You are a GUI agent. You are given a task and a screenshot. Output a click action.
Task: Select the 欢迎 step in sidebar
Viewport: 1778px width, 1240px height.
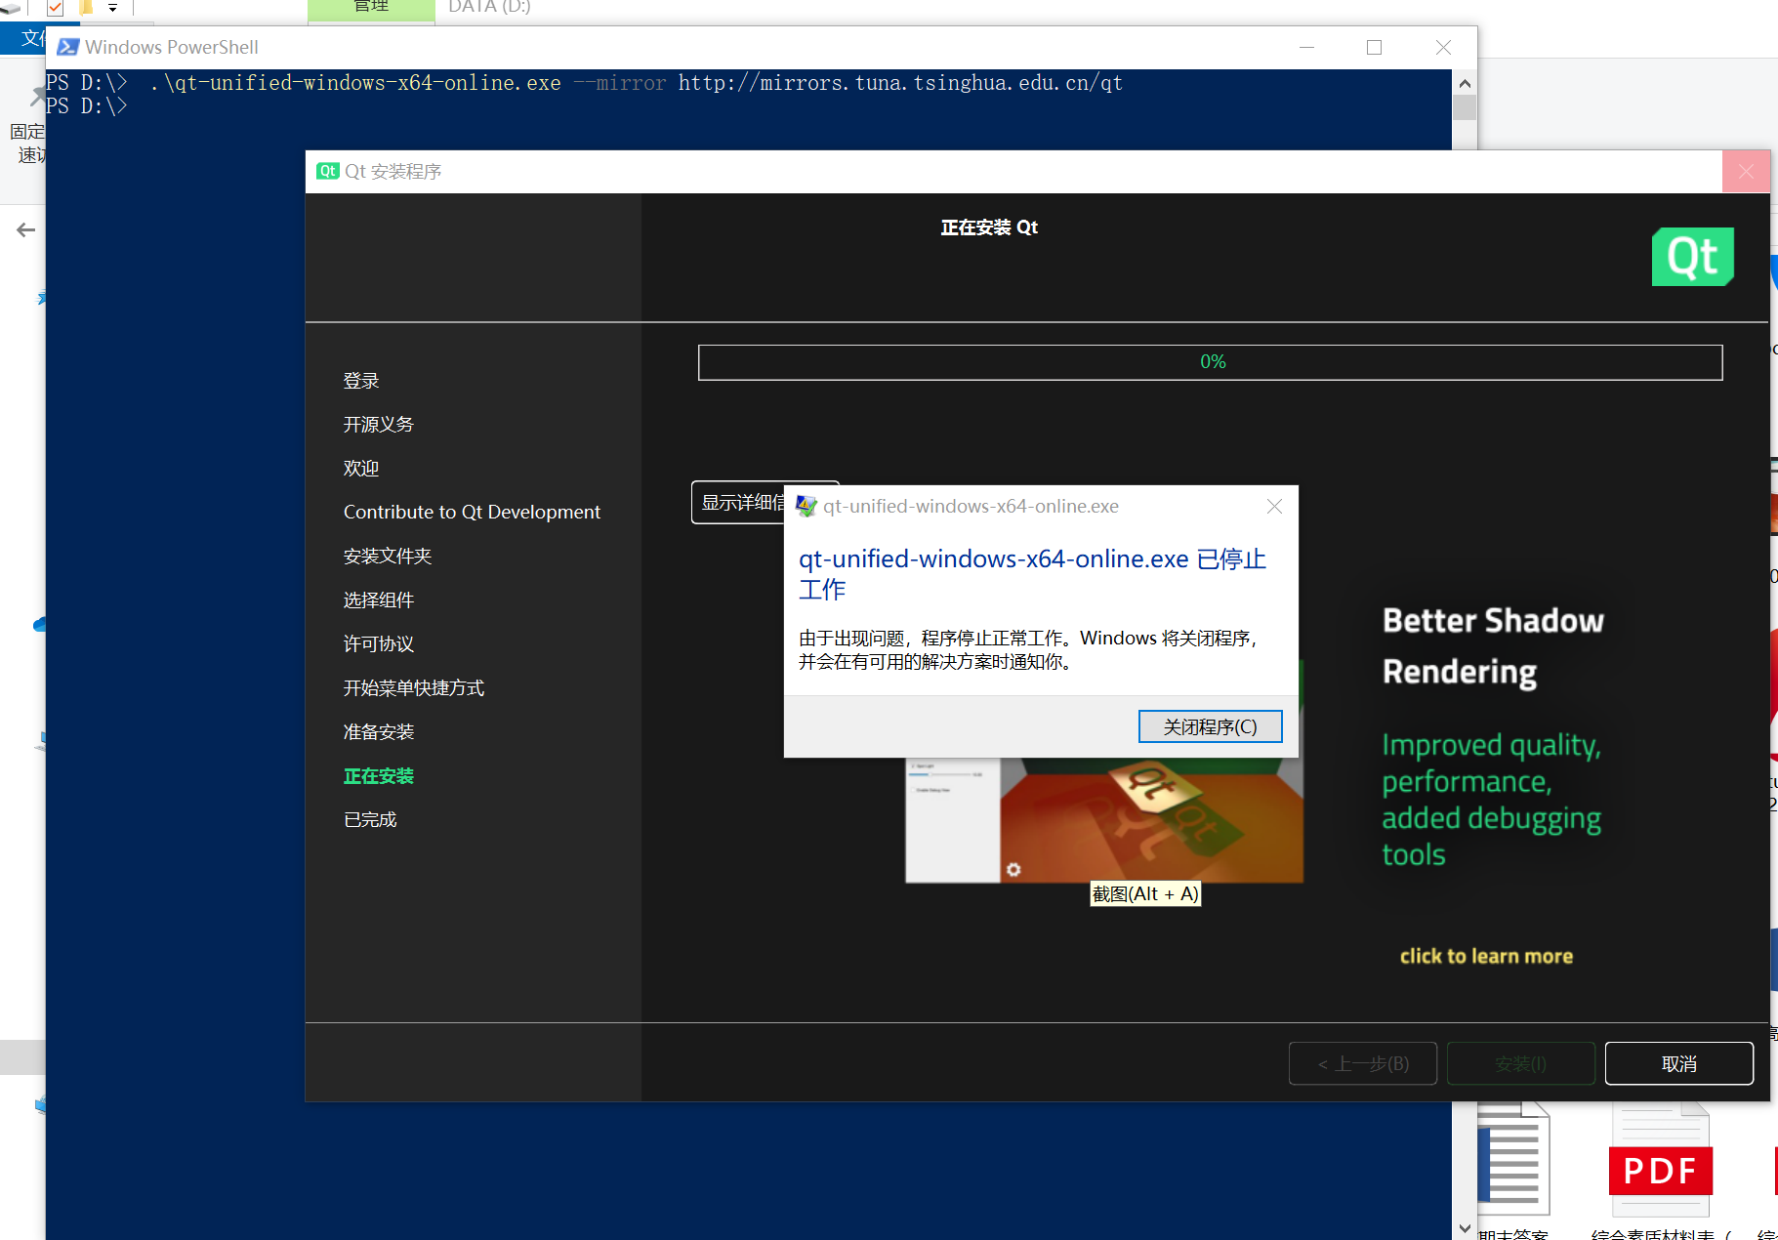[361, 469]
